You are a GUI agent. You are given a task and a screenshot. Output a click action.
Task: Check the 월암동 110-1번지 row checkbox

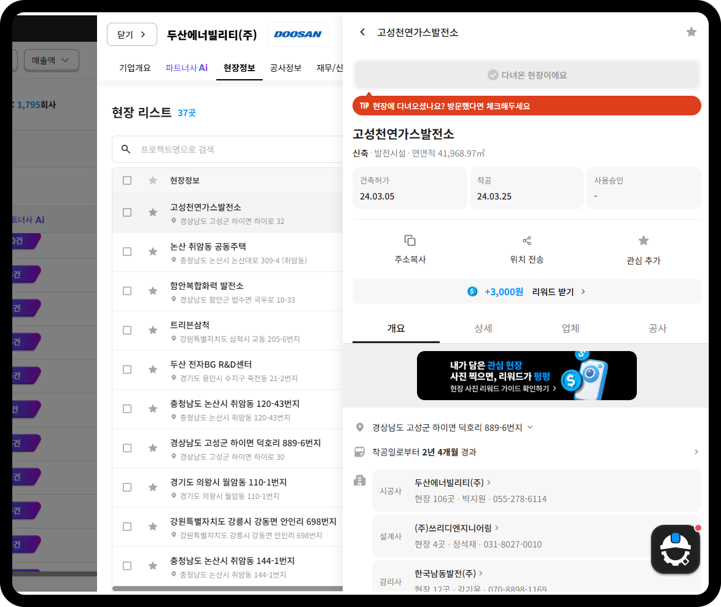click(127, 487)
